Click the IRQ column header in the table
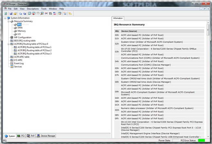 pyautogui.click(x=117, y=31)
